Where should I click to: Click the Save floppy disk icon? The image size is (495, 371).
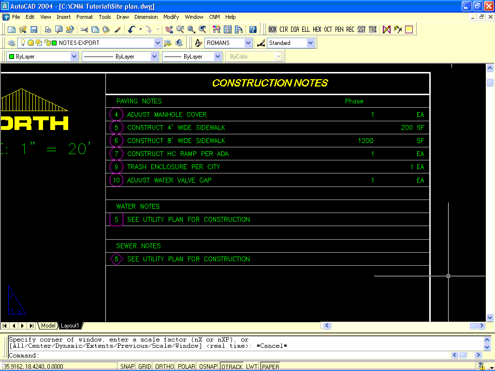[x=34, y=29]
